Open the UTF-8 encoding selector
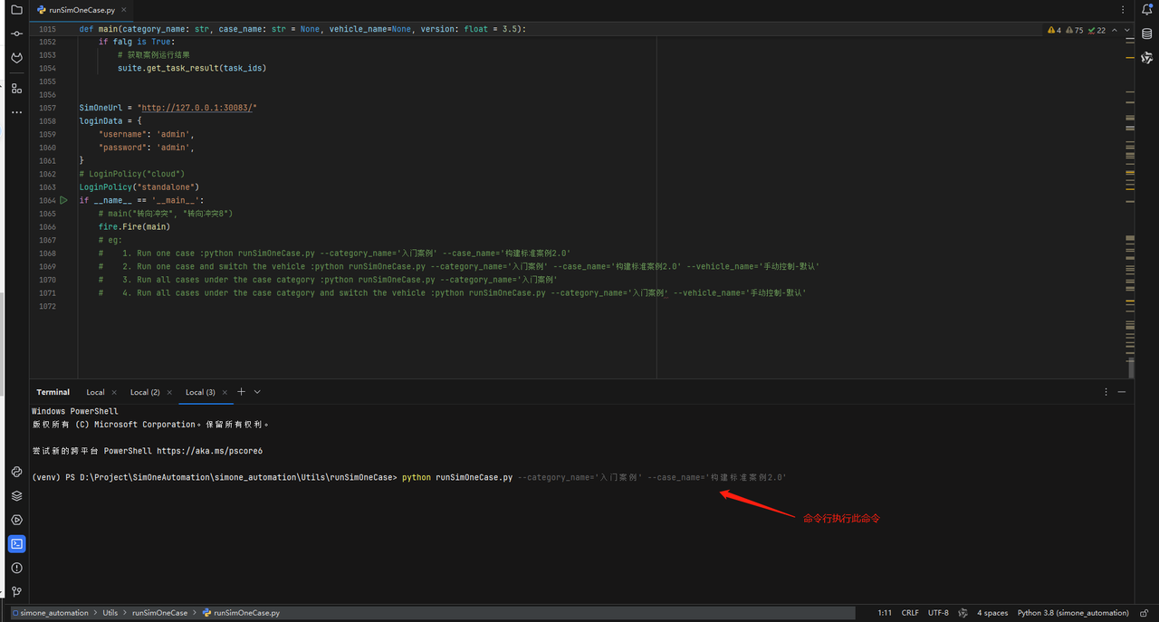Image resolution: width=1159 pixels, height=622 pixels. [x=938, y=613]
